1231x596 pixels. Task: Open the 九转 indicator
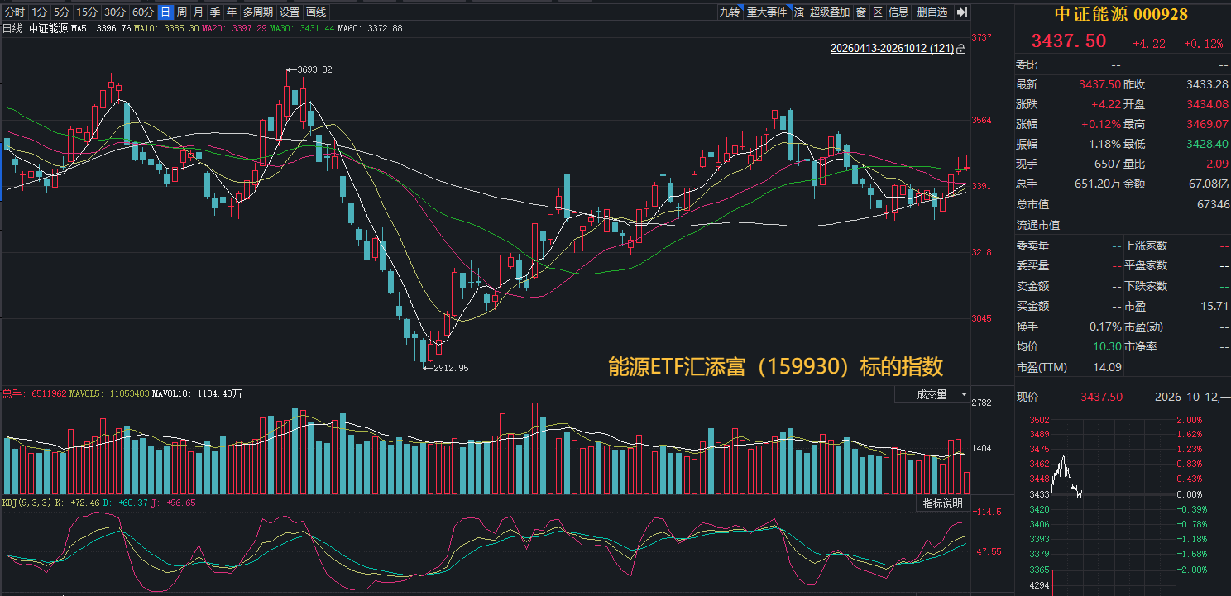click(729, 12)
